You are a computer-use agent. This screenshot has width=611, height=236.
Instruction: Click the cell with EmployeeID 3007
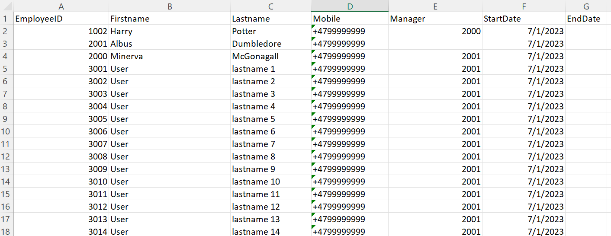(61, 144)
